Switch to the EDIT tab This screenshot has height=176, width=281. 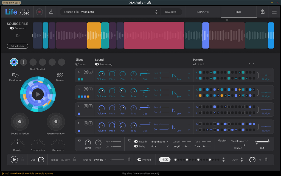pyautogui.click(x=238, y=12)
